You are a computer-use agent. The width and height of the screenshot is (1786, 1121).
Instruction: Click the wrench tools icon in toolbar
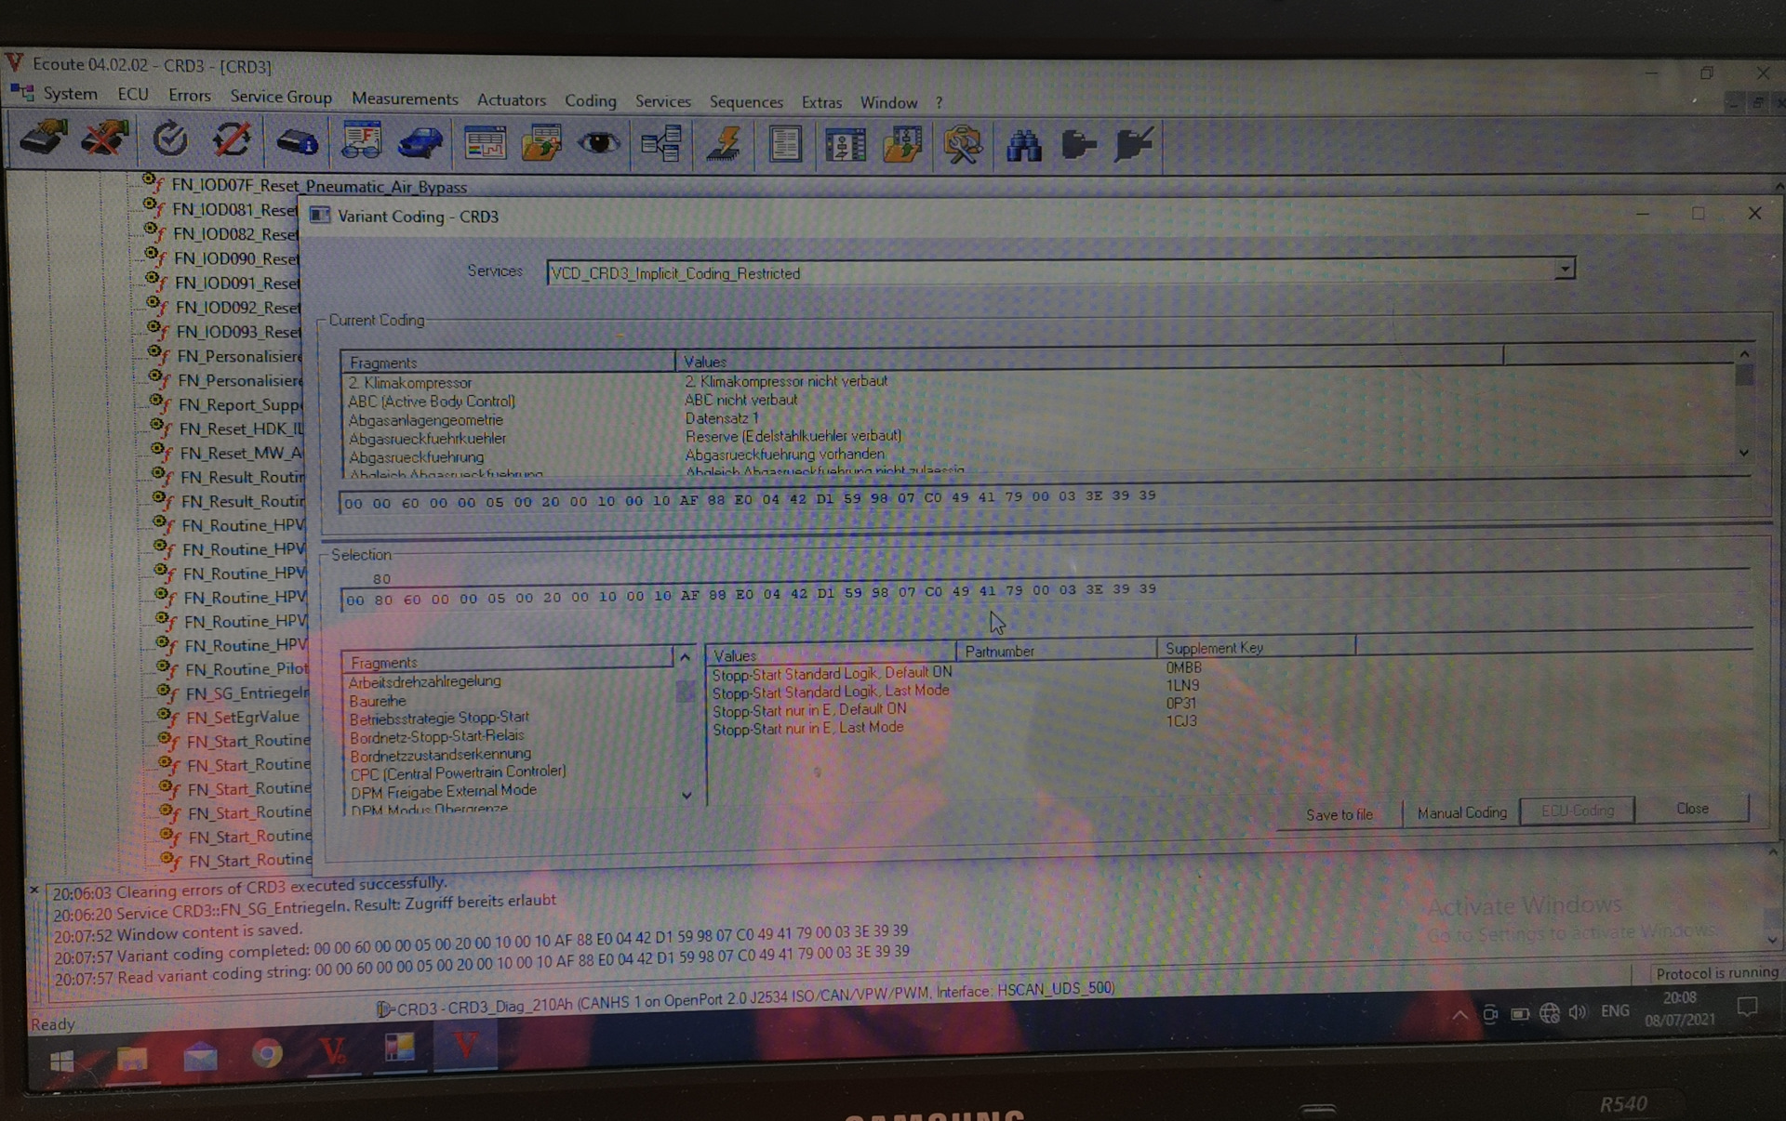(962, 146)
